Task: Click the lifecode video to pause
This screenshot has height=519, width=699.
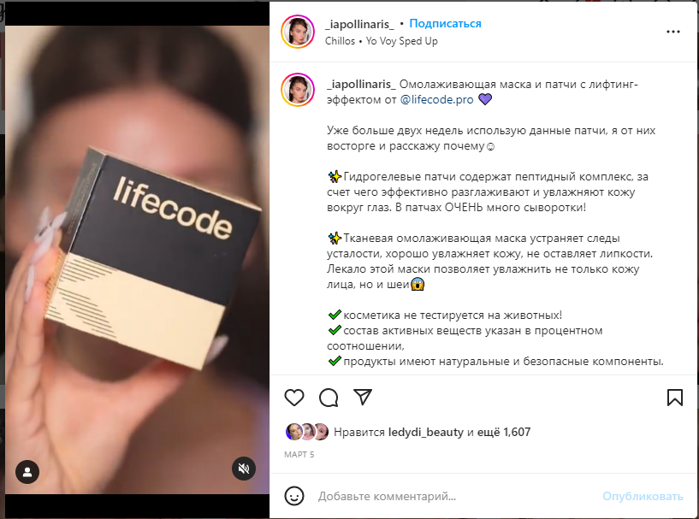Action: (137, 259)
